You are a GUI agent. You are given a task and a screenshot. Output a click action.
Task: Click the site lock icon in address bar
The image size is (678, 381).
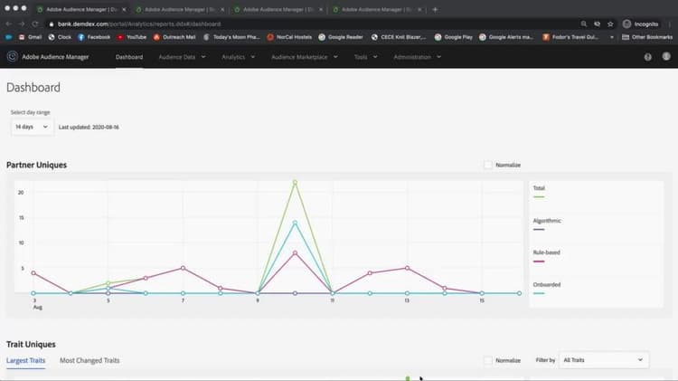pyautogui.click(x=52, y=24)
